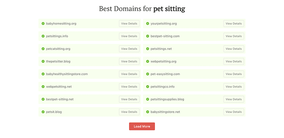
Task: Click check icon beside petsittingco.info
Action: [x=148, y=87]
